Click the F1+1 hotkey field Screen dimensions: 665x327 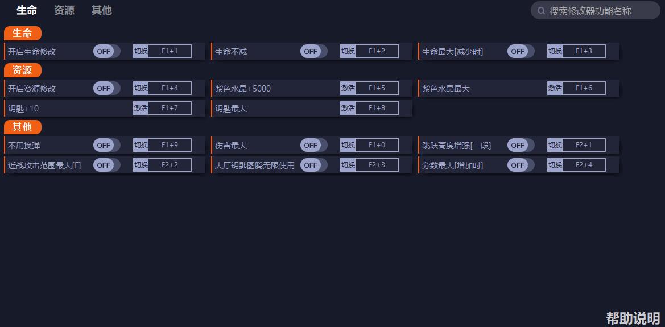(170, 51)
